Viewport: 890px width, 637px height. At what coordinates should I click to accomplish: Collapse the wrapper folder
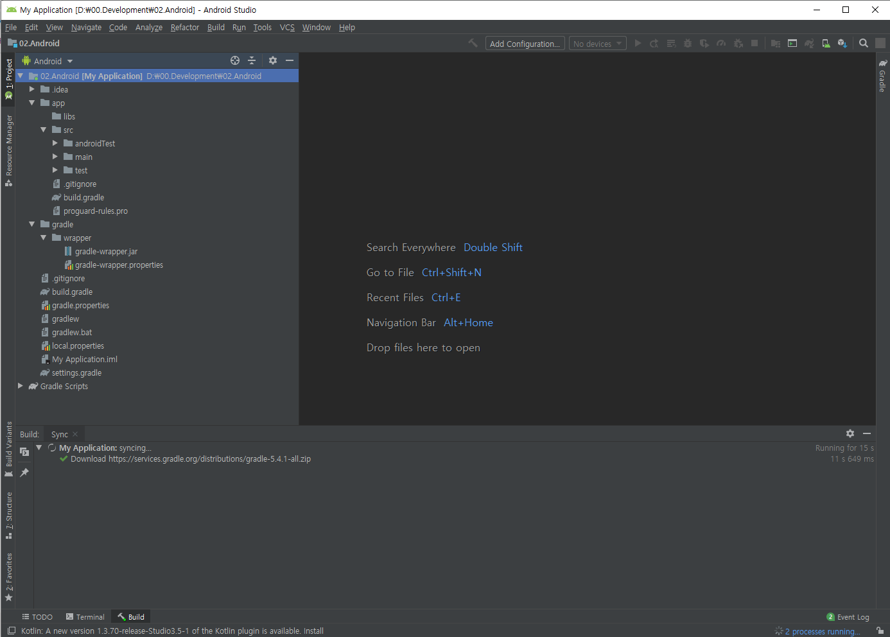coord(43,238)
